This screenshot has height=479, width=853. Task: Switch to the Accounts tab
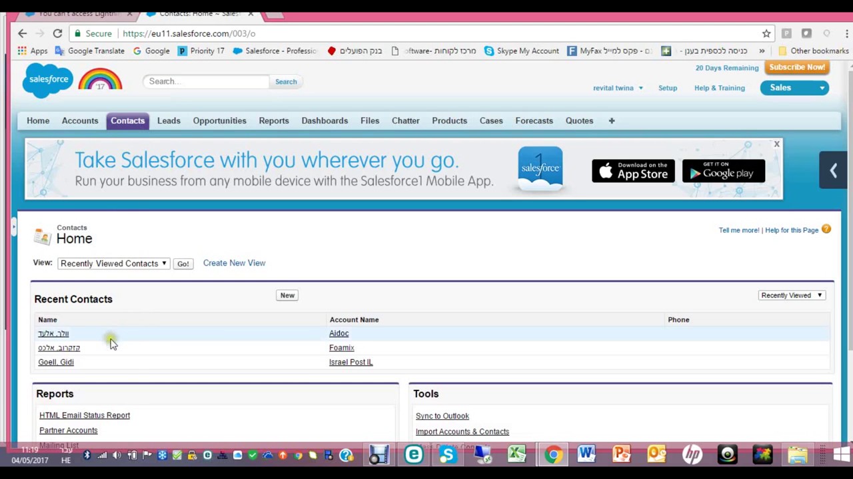[80, 120]
